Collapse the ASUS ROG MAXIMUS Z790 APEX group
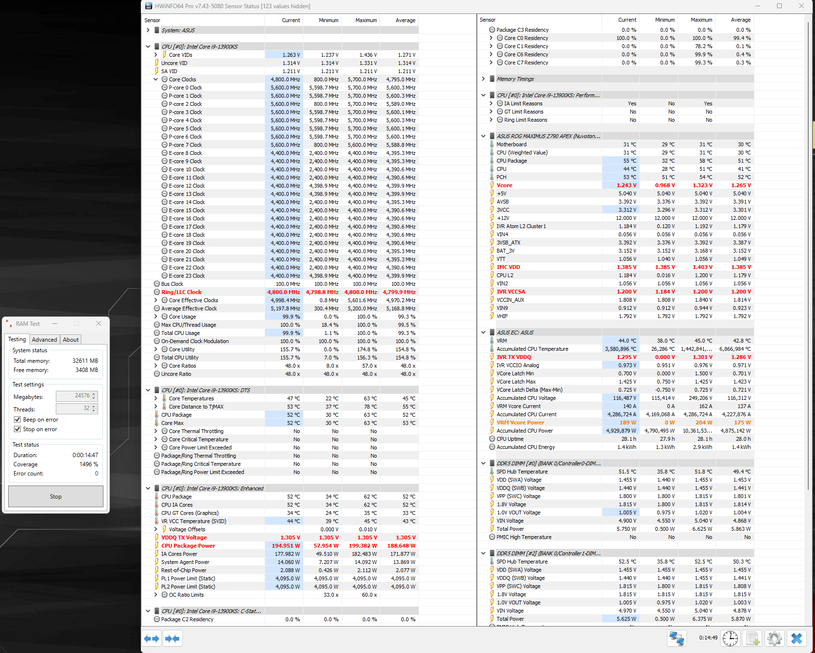 coord(483,136)
